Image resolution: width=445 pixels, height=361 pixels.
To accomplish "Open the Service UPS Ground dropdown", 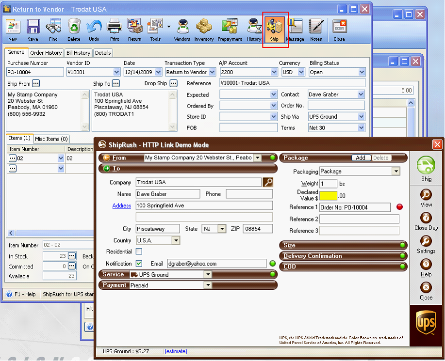I will pos(208,274).
